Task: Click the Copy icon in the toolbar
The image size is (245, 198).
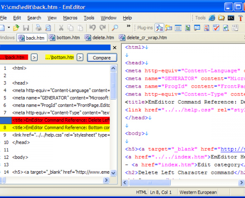Action: coord(71,28)
